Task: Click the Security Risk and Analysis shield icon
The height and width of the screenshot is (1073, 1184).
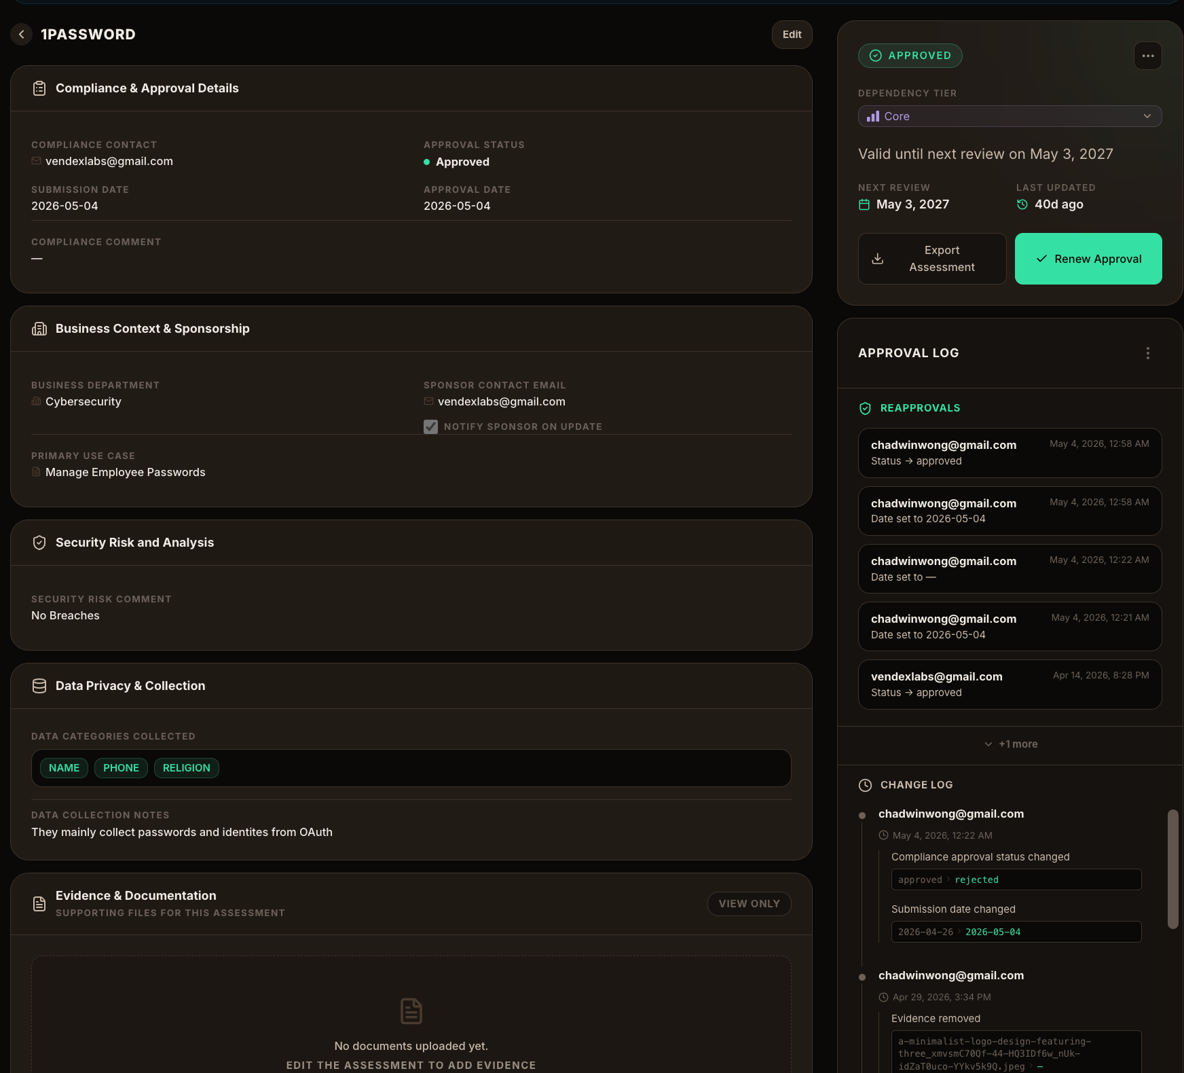Action: [39, 543]
